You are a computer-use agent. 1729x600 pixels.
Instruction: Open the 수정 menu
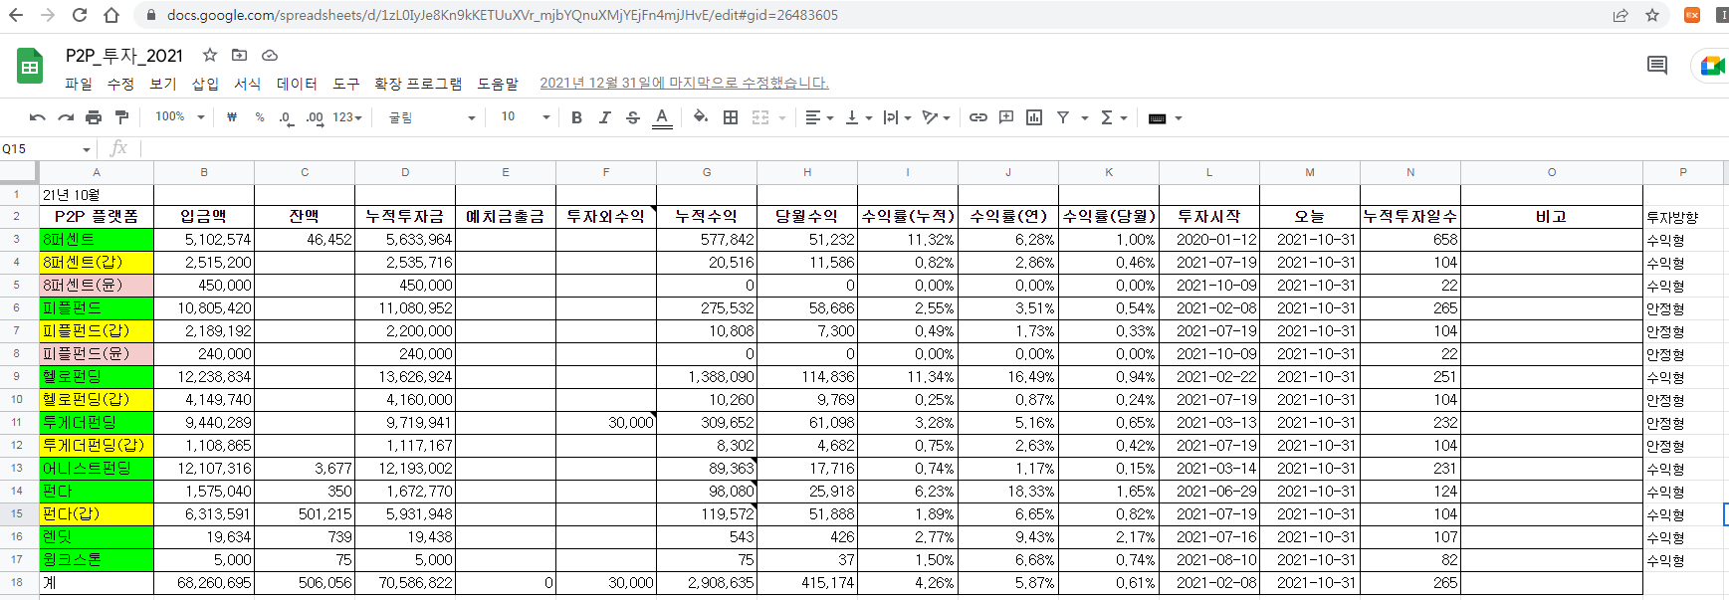point(120,84)
